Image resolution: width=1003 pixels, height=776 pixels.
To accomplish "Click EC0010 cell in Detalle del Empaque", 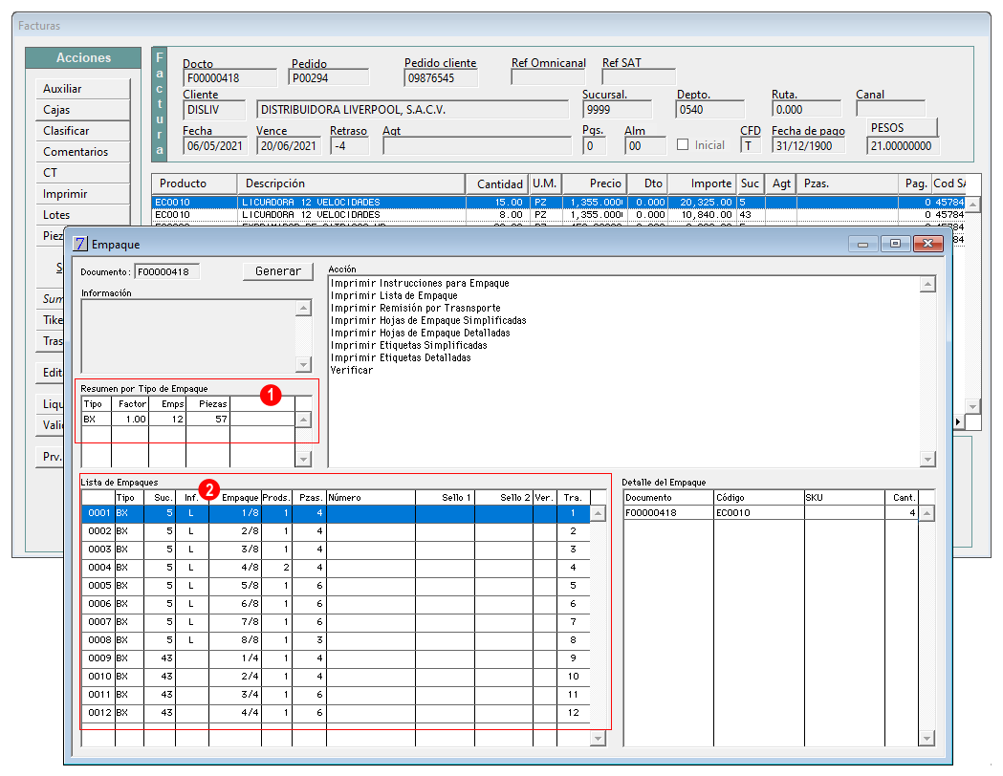I will click(x=758, y=512).
